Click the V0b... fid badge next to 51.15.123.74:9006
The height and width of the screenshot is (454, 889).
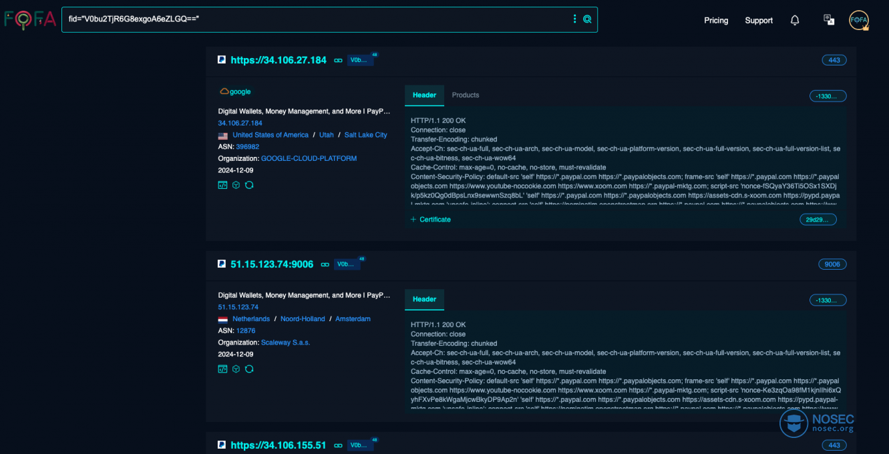pyautogui.click(x=347, y=264)
